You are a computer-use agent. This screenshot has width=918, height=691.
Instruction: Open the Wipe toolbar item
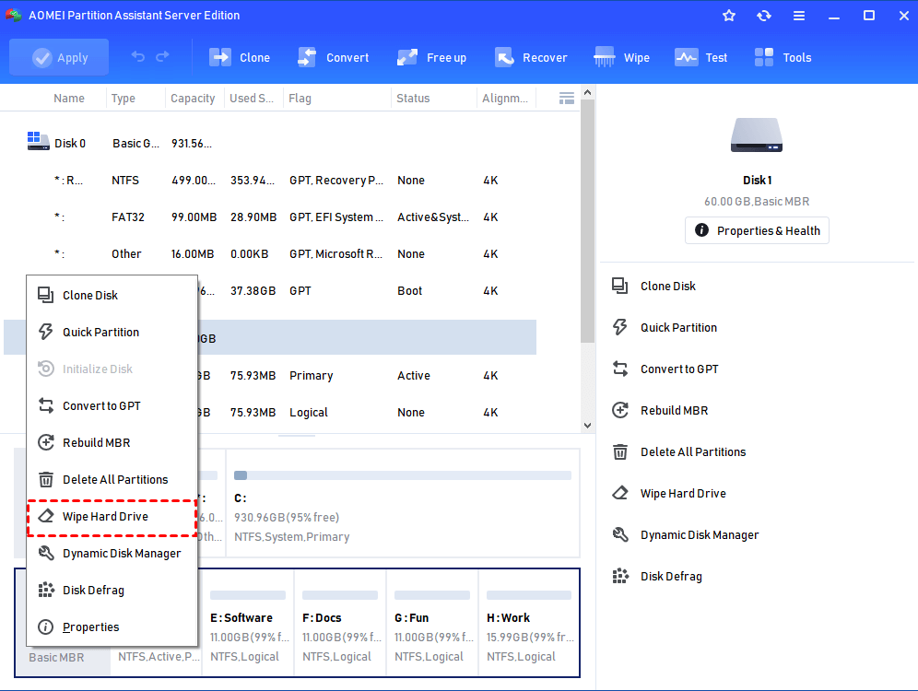(621, 57)
